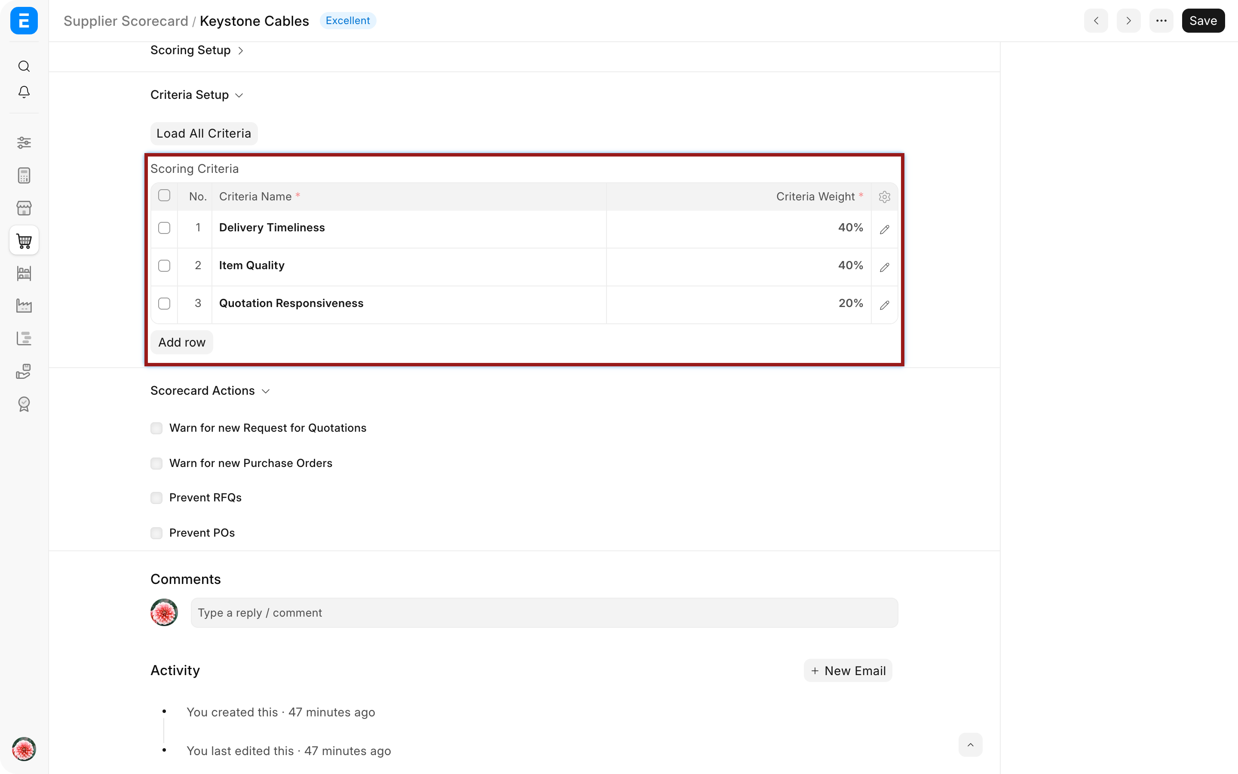Click the Load All Criteria button

coord(204,134)
